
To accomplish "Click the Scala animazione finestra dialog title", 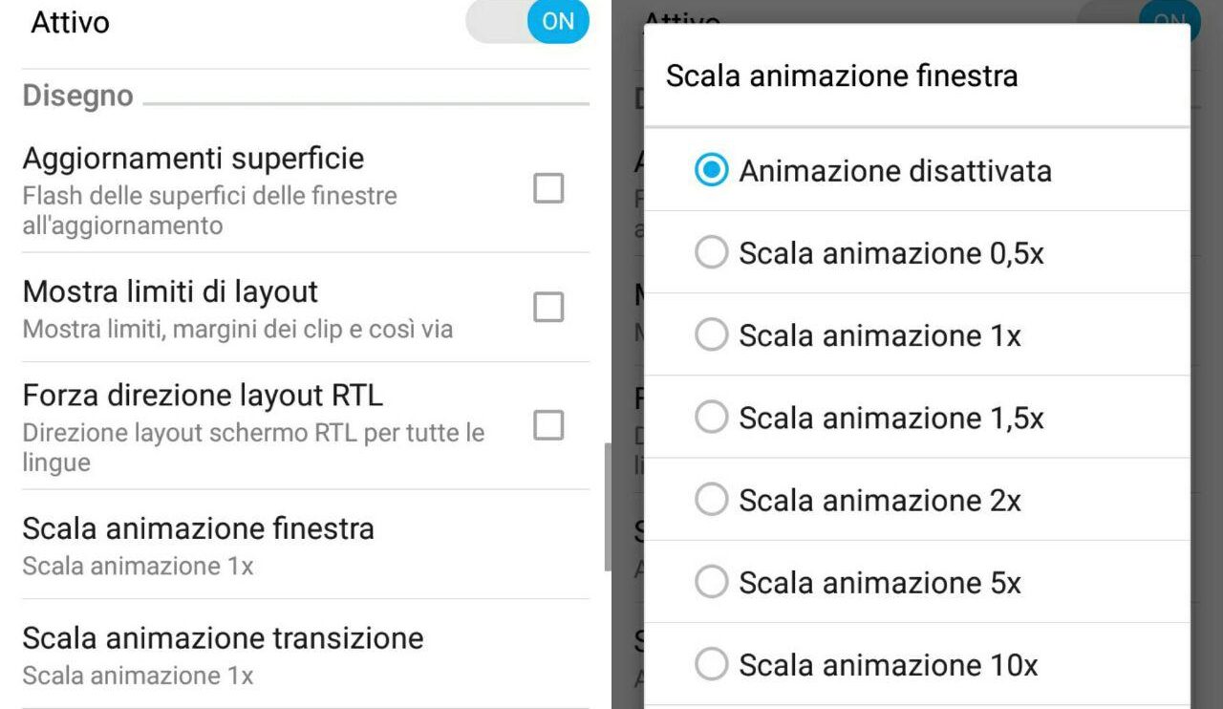I will (842, 75).
